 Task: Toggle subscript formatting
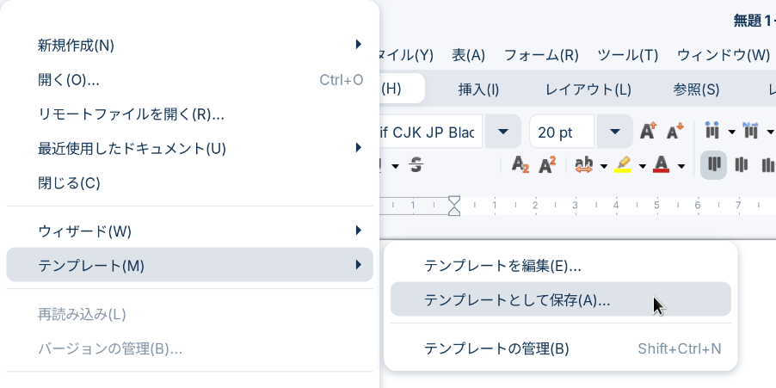tap(520, 165)
